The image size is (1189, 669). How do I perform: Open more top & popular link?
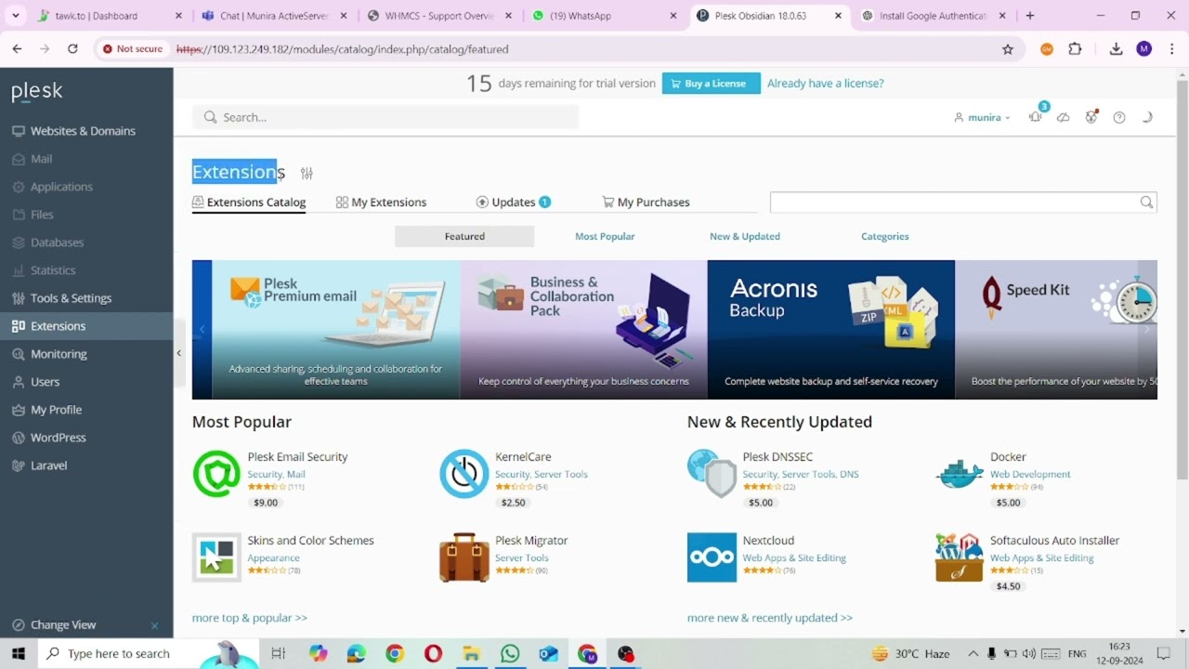pyautogui.click(x=250, y=618)
